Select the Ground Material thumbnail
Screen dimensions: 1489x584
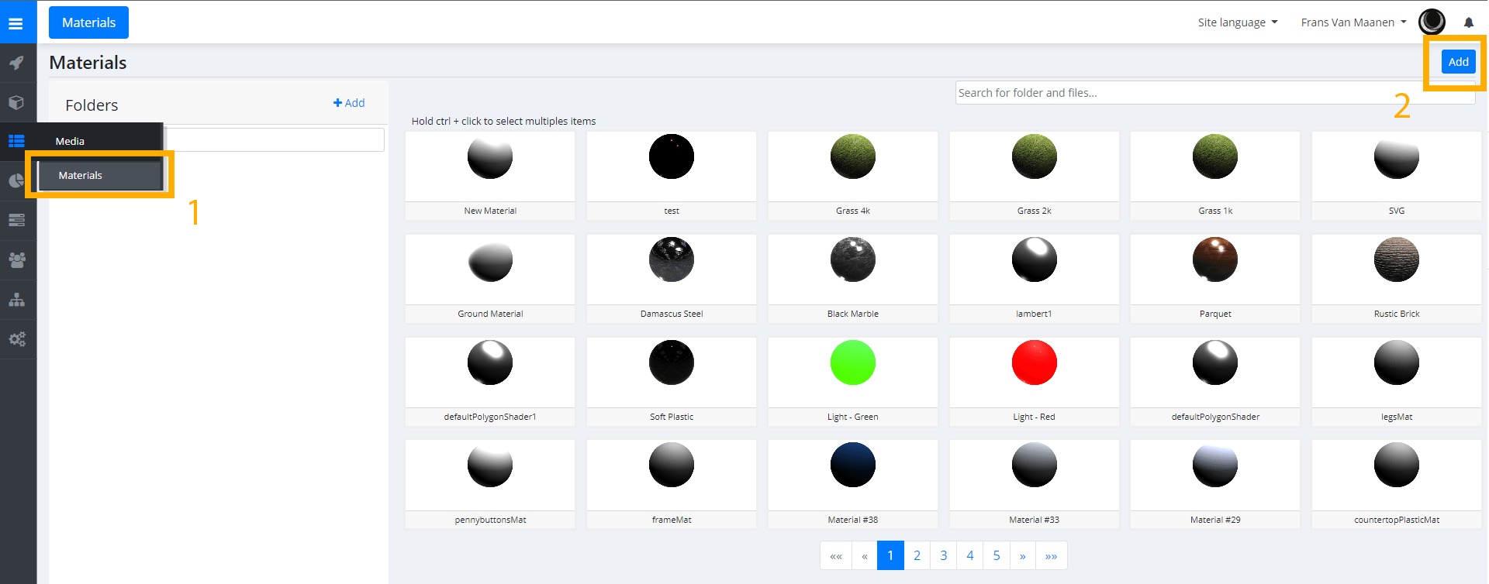[x=490, y=279]
